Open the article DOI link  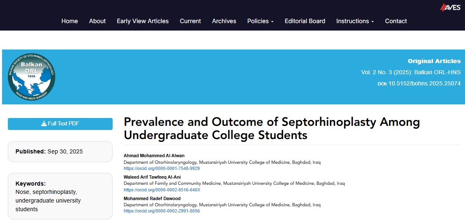tap(424, 83)
